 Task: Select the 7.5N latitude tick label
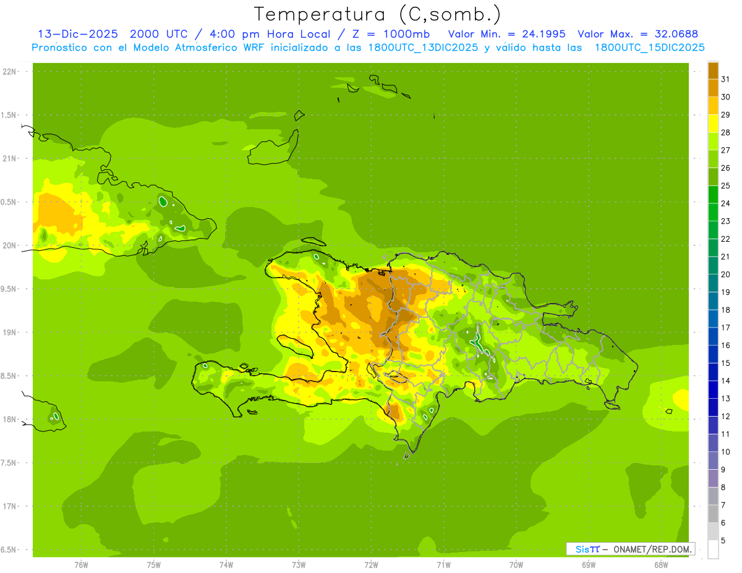click(x=9, y=463)
